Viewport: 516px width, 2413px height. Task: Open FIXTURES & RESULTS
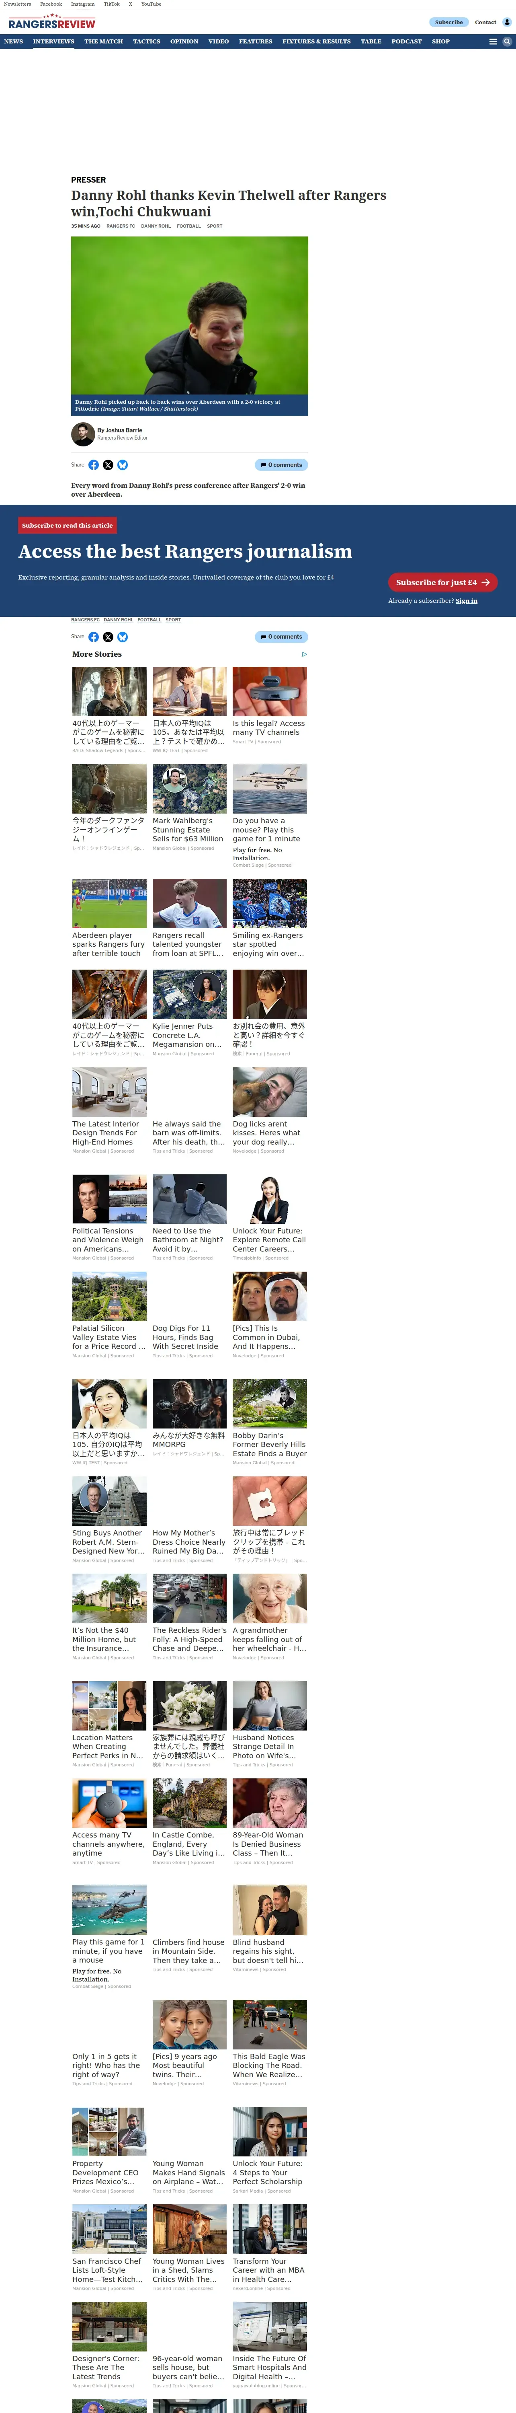click(317, 41)
